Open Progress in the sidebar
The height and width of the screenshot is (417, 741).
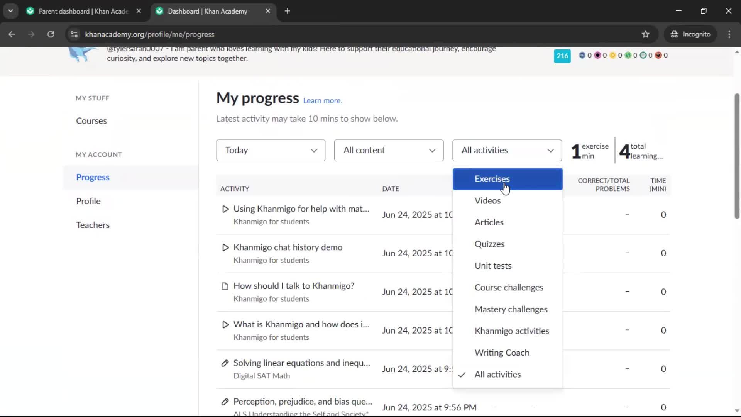click(x=93, y=177)
